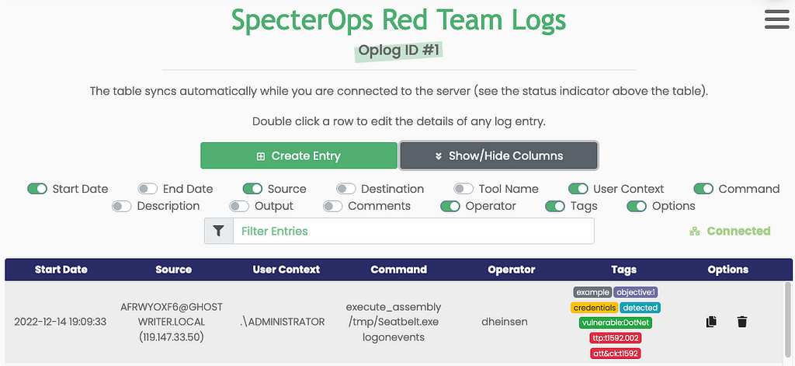The image size is (795, 366).
Task: Collapse the Show/Hide Columns panel
Action: click(x=499, y=155)
